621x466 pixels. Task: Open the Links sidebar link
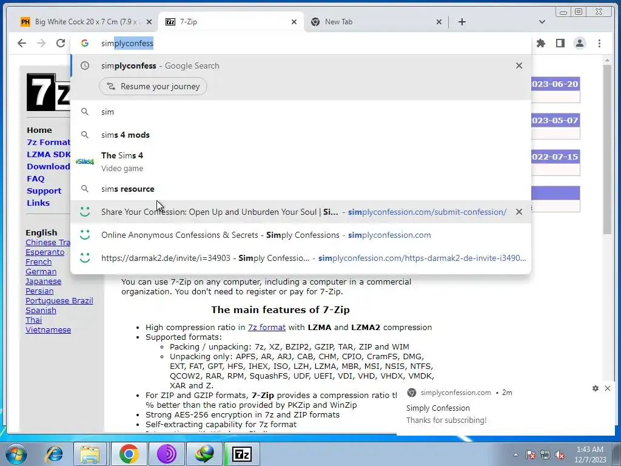(38, 203)
